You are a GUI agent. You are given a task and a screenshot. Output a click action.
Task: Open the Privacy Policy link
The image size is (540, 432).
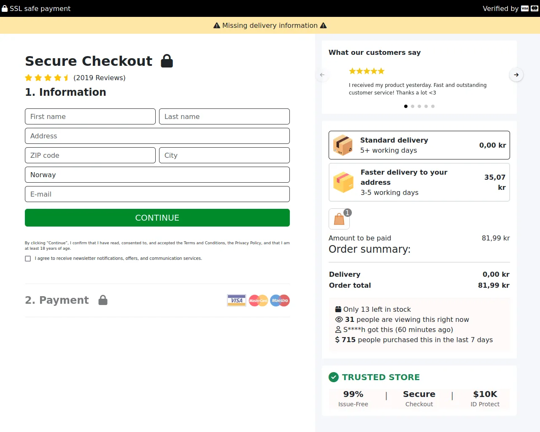248,243
